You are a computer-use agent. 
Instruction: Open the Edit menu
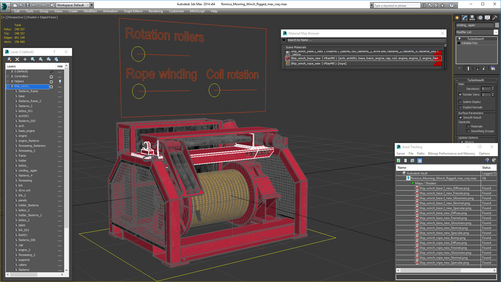tap(17, 11)
